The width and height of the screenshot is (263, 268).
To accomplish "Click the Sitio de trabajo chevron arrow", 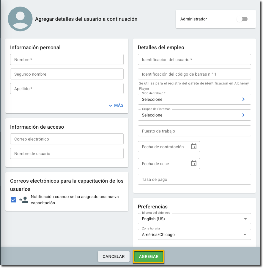I will 243,99.
